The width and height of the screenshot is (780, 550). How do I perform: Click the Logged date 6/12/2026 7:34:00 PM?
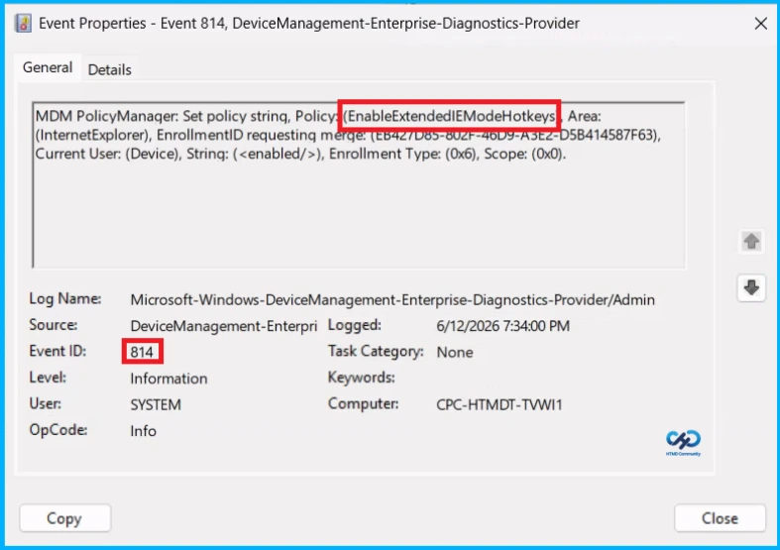pyautogui.click(x=502, y=326)
